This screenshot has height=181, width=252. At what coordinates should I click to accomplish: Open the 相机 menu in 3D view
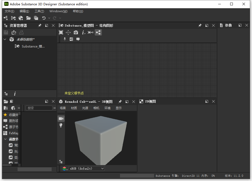pyautogui.click(x=96, y=108)
